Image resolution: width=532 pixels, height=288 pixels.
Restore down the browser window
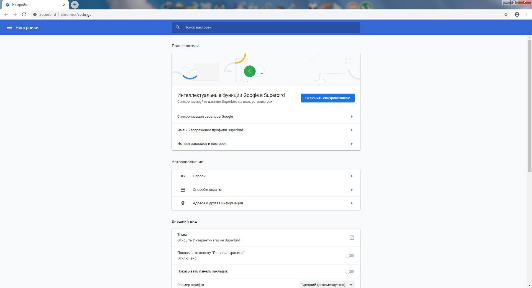514,2
